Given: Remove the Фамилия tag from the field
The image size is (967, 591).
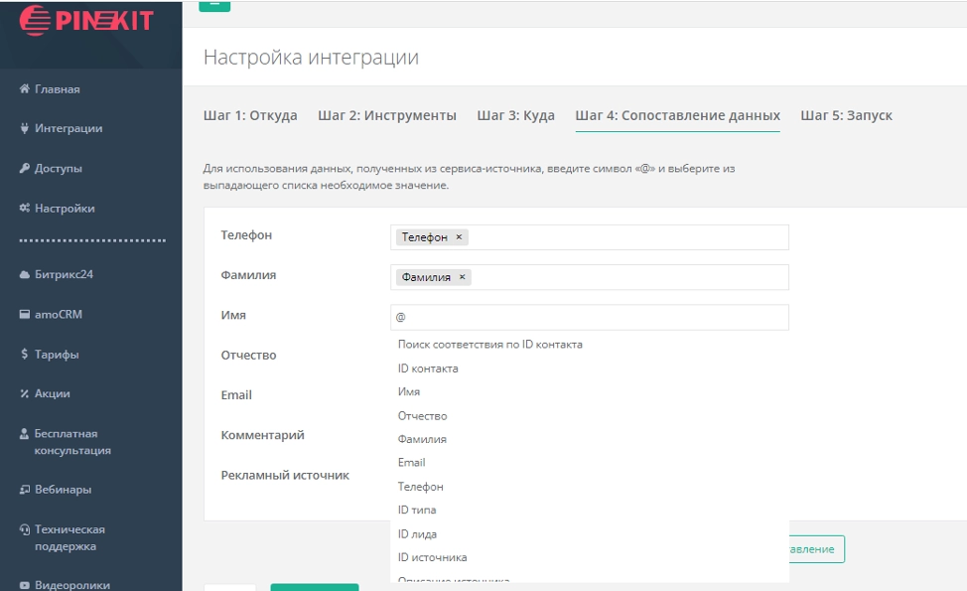Looking at the screenshot, I should click(x=462, y=277).
